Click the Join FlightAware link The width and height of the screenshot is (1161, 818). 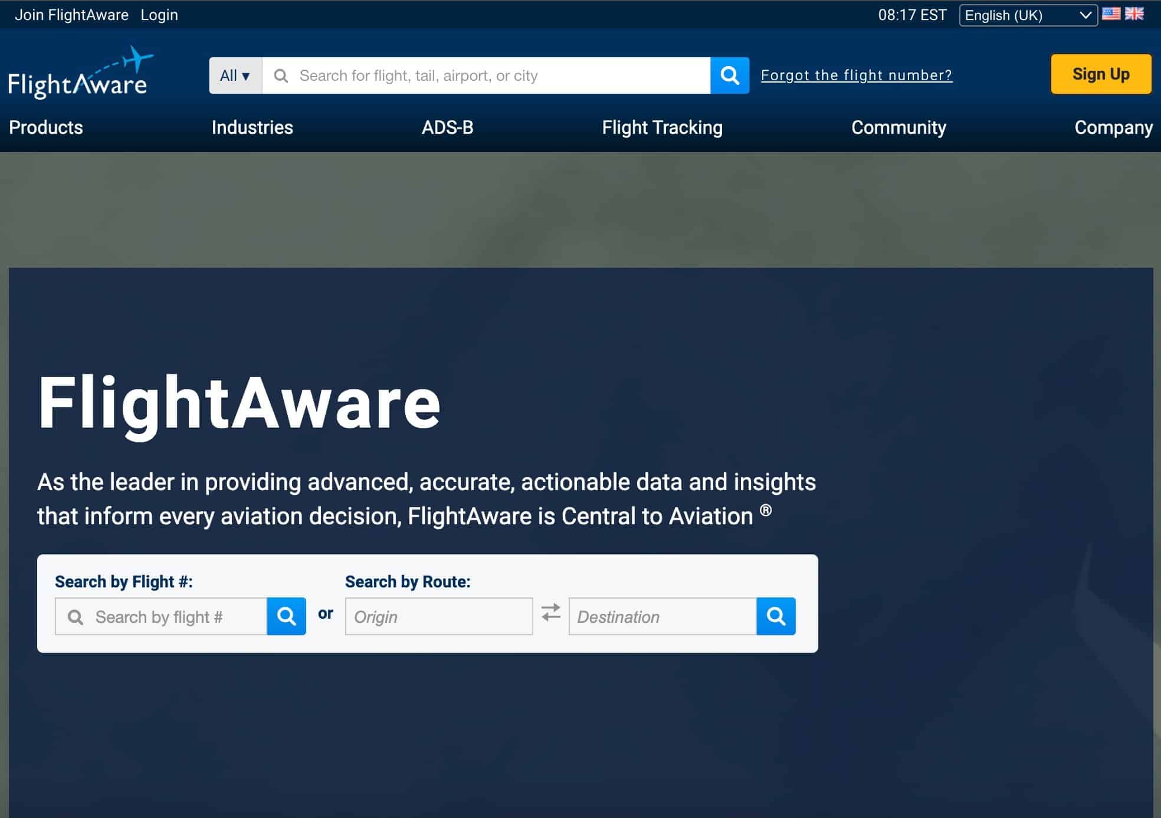click(71, 15)
